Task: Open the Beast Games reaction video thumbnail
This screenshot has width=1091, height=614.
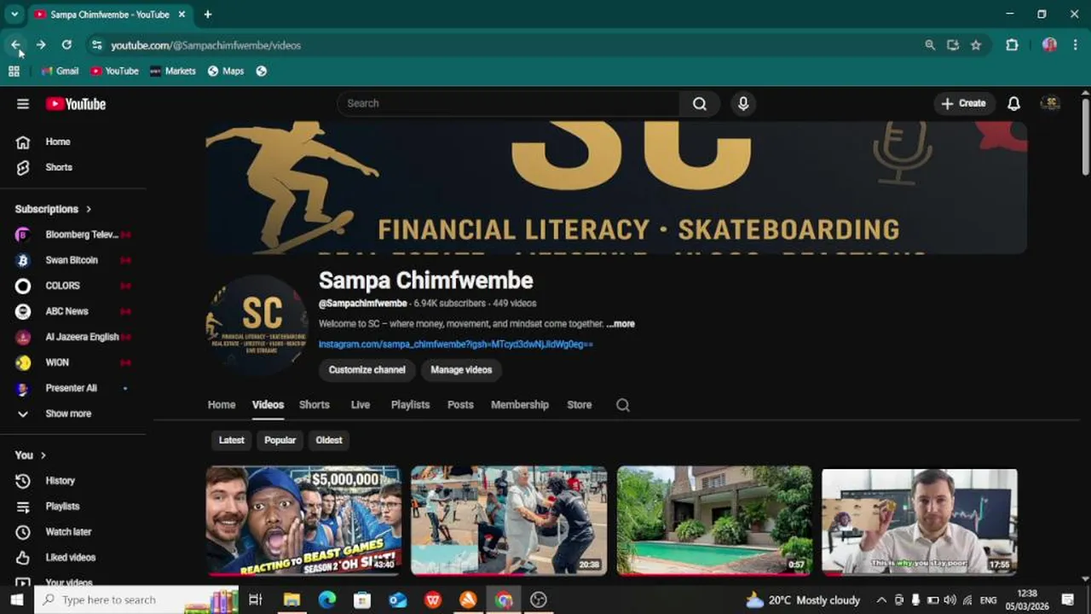Action: pyautogui.click(x=303, y=520)
